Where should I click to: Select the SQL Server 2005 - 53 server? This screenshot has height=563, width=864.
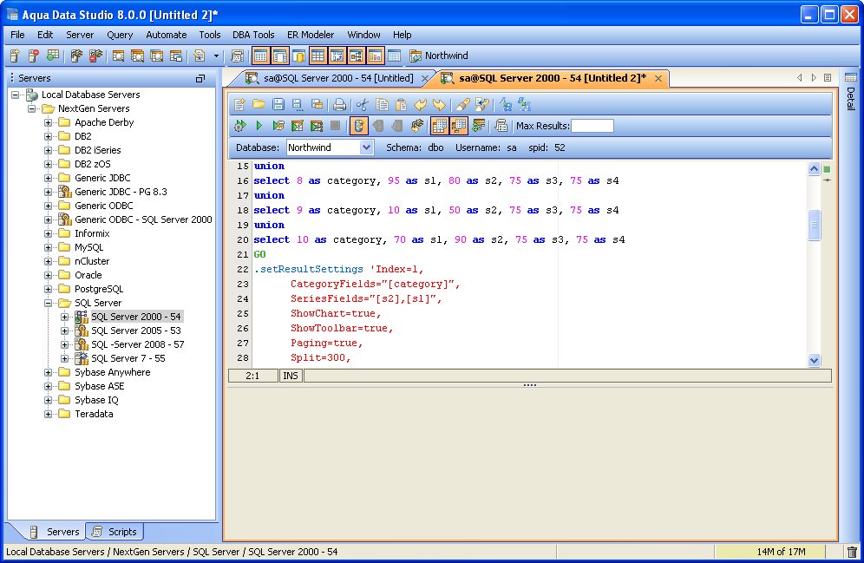(135, 331)
